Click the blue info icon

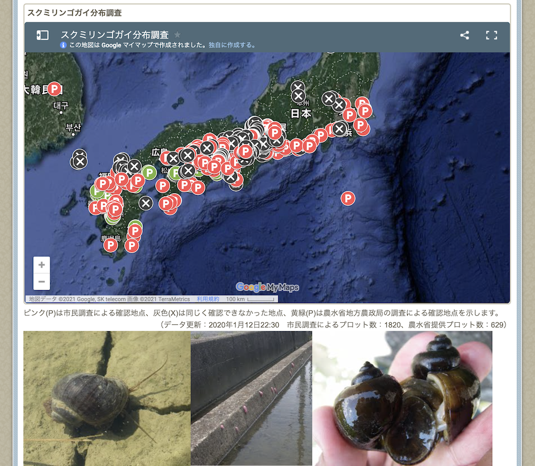[x=63, y=45]
